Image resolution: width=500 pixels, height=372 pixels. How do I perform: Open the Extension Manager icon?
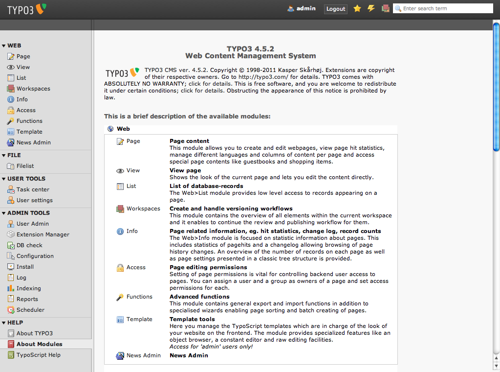(11, 234)
